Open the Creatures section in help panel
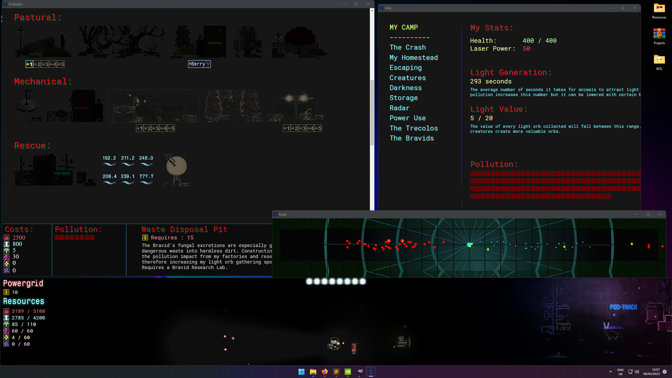This screenshot has height=378, width=672. pos(407,78)
